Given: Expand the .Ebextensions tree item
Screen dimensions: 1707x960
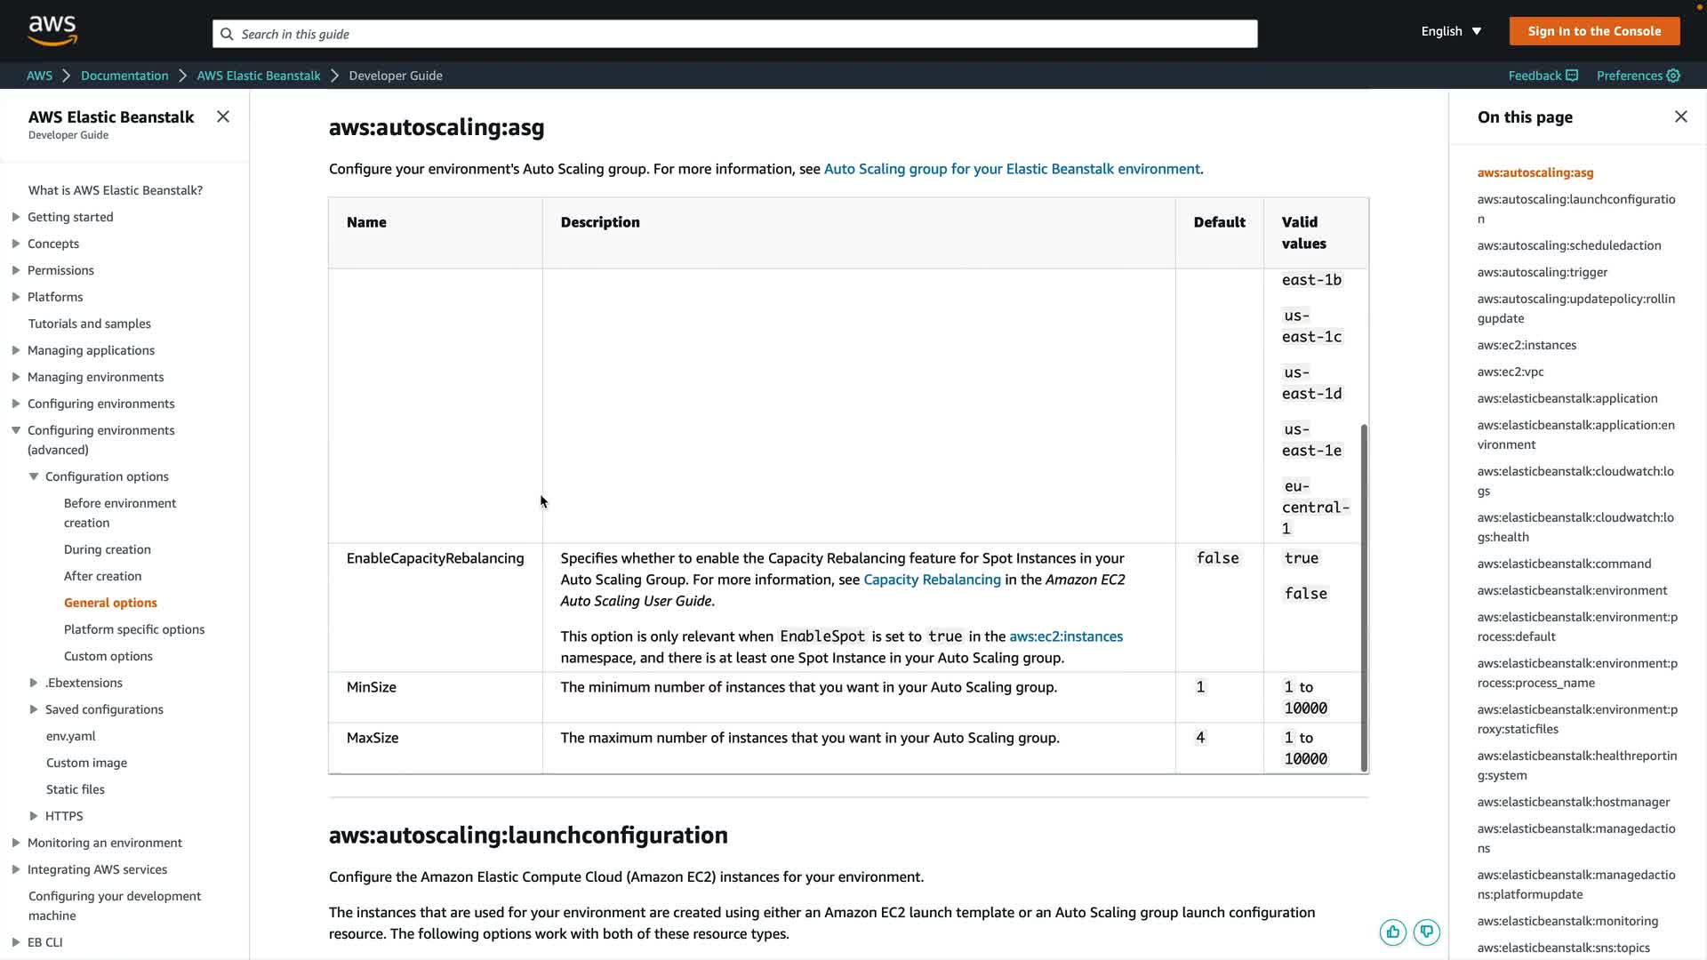Looking at the screenshot, I should 34,683.
